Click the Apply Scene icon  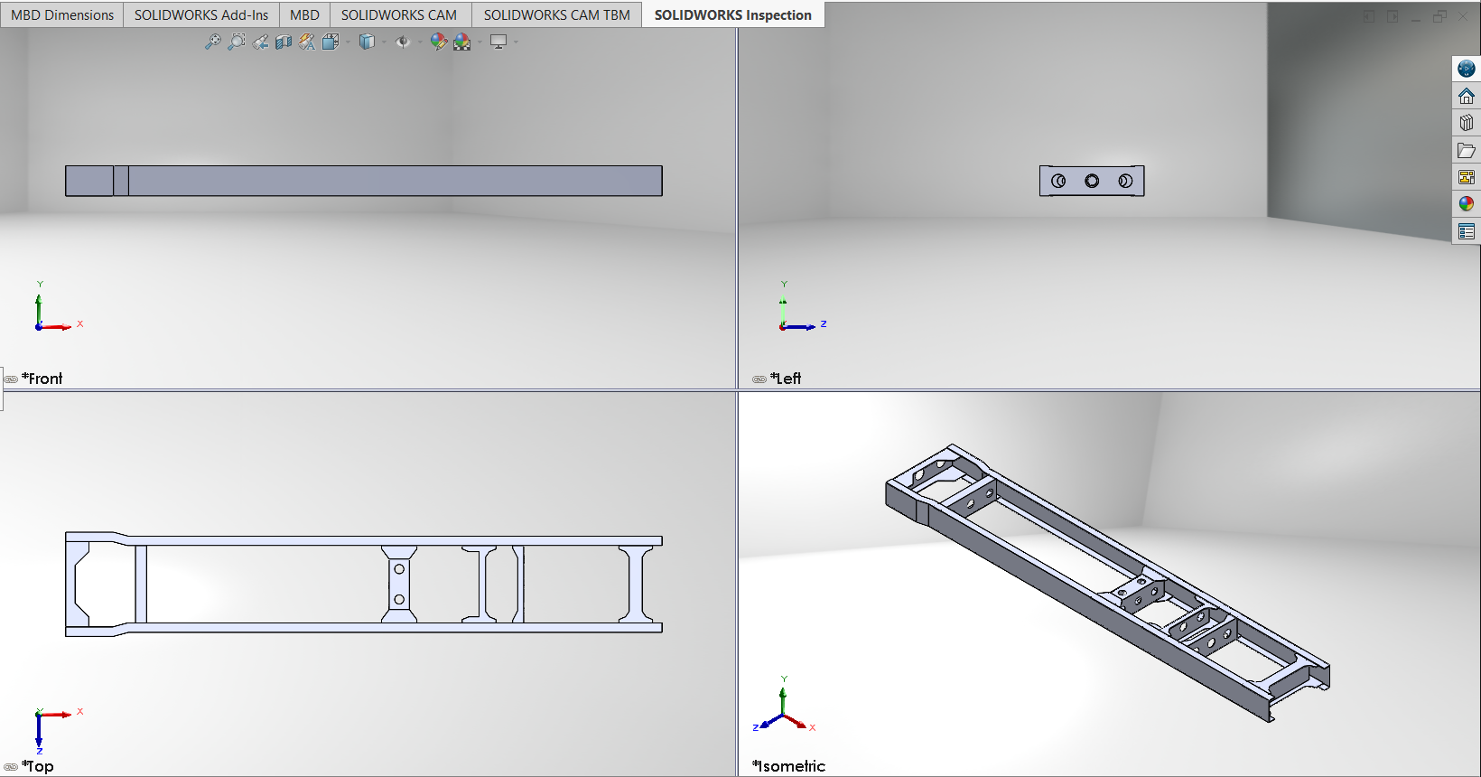click(x=462, y=42)
